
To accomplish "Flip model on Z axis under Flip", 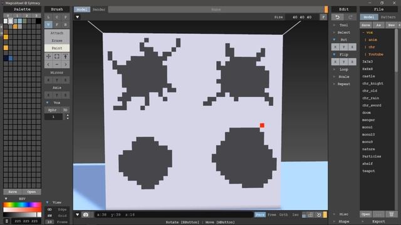I will click(352, 62).
